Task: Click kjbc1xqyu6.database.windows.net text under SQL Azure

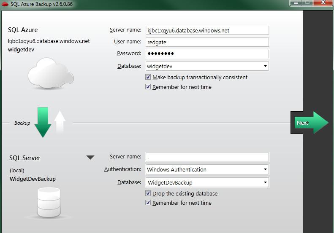Action: pos(49,41)
